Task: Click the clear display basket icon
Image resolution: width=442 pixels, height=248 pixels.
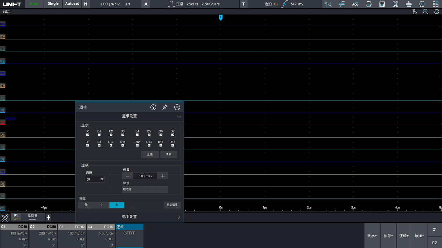Action: [409, 4]
